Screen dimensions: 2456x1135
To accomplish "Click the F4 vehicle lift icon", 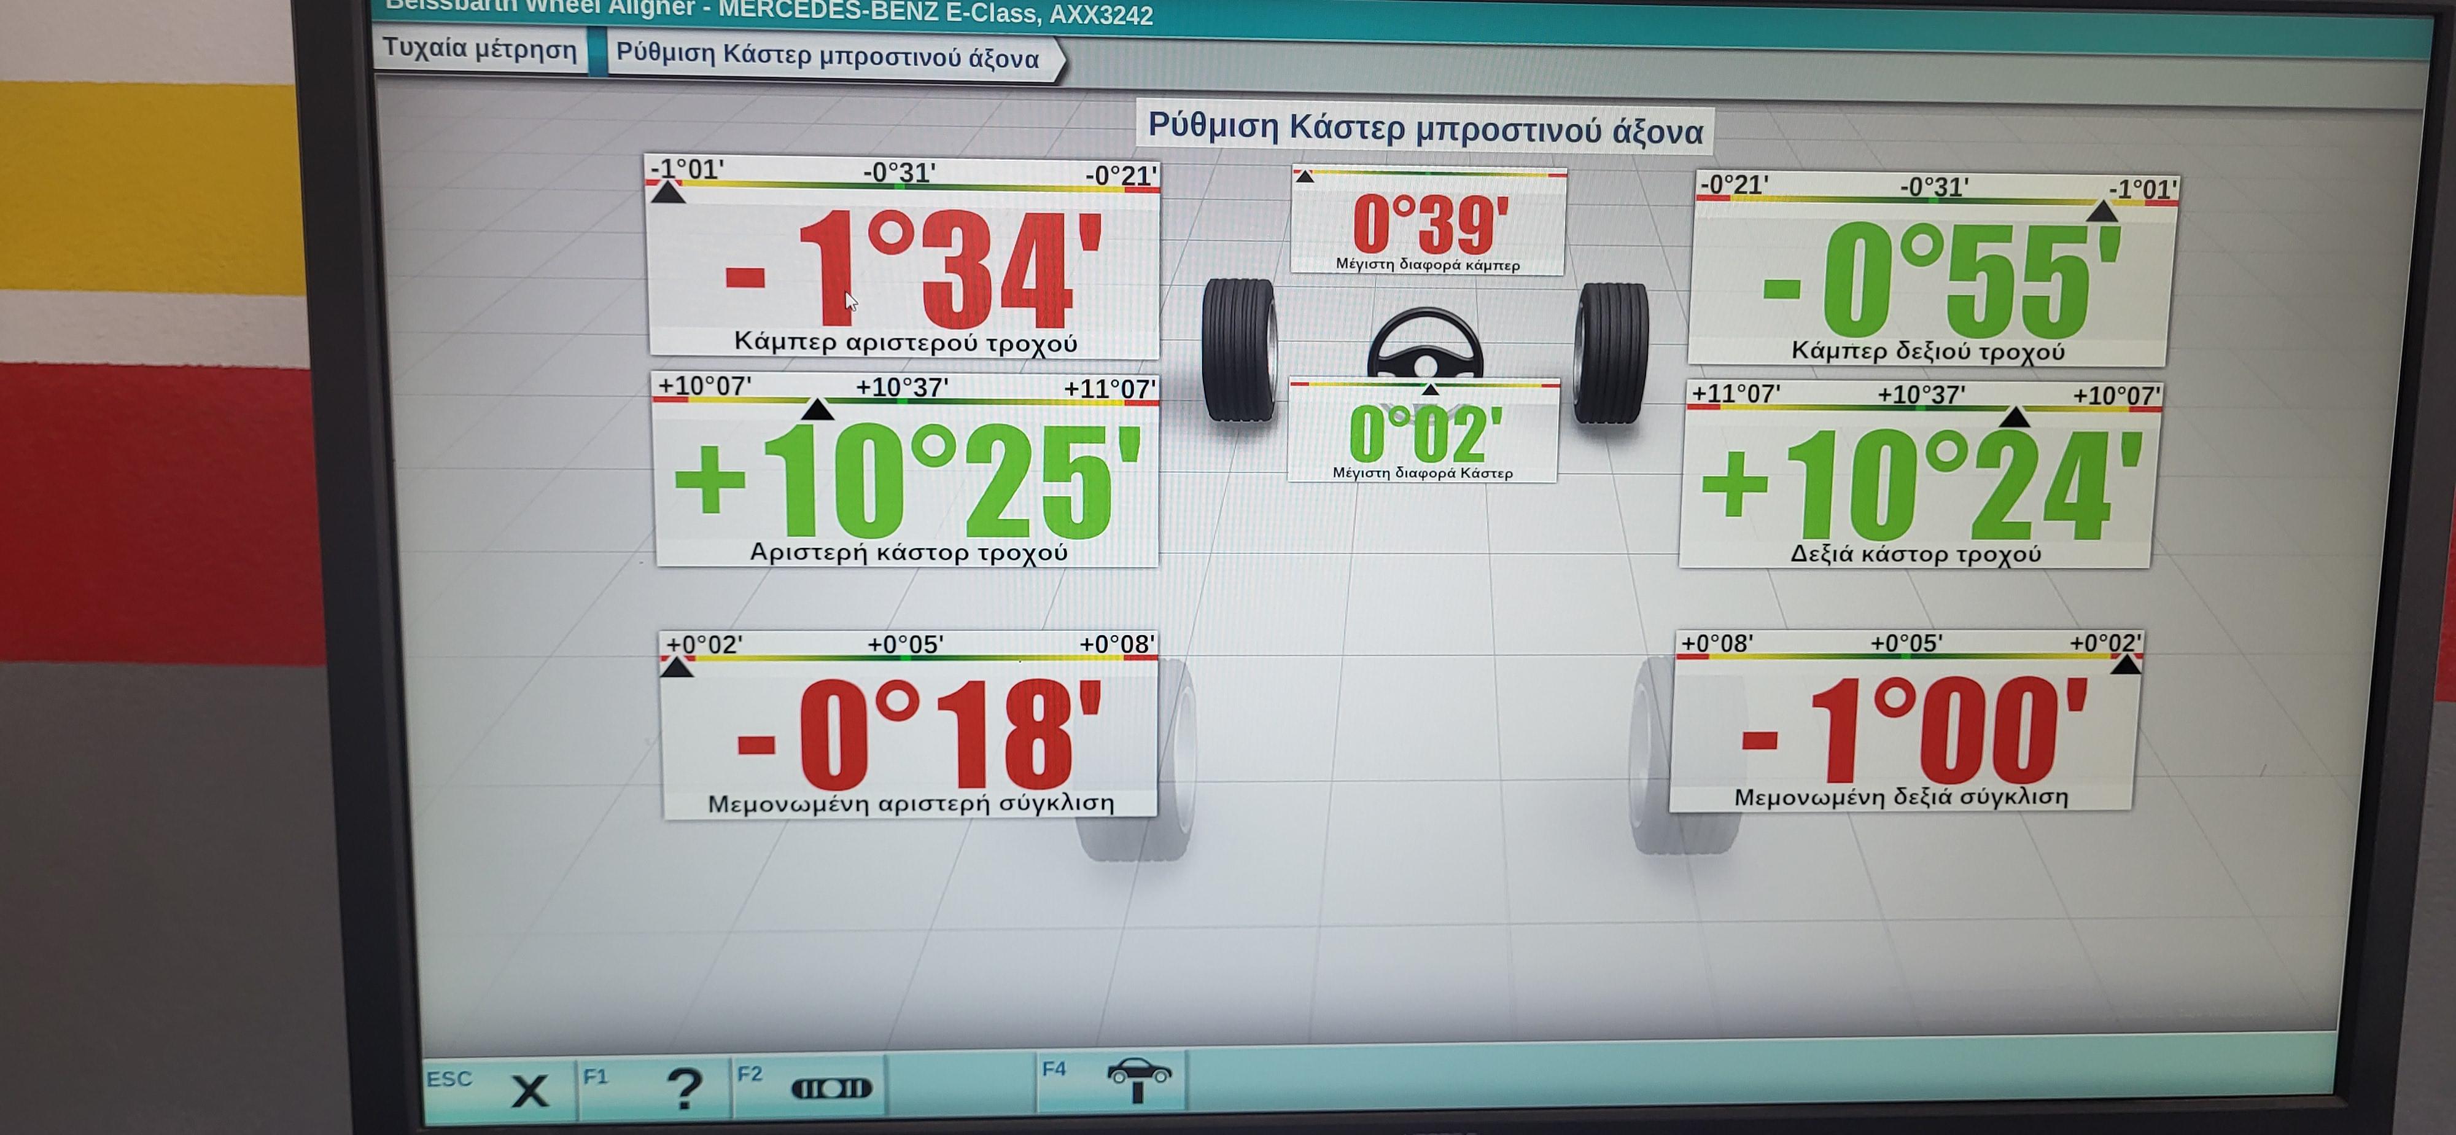I will pos(1113,1080).
